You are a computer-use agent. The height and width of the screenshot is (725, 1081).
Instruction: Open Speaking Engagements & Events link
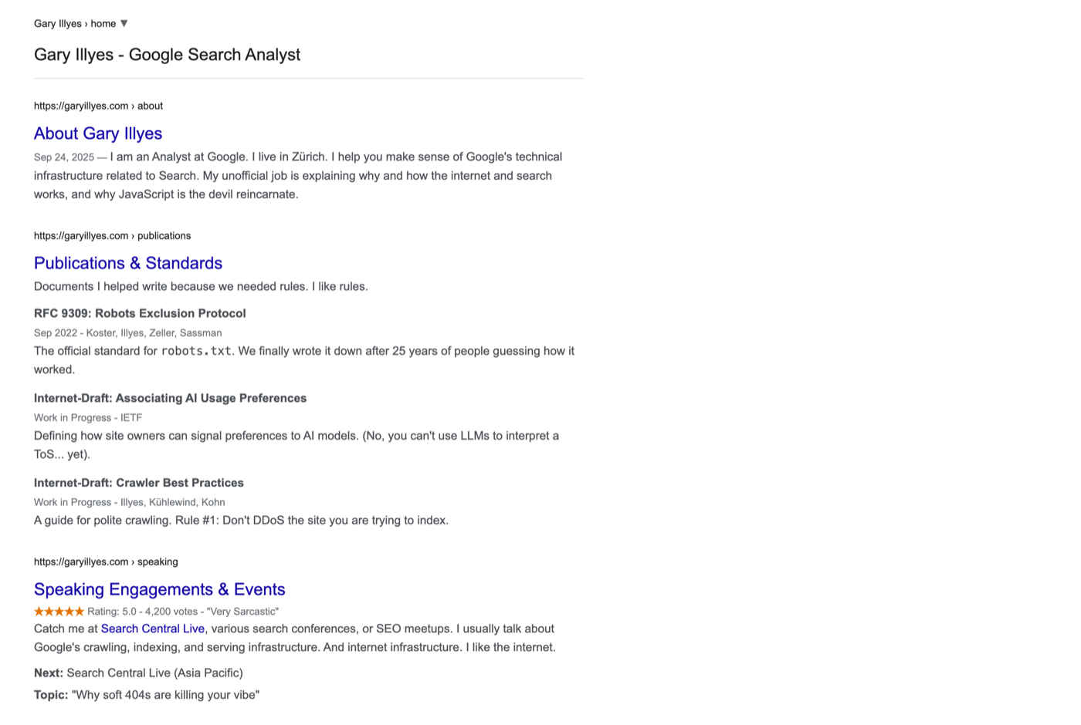160,589
